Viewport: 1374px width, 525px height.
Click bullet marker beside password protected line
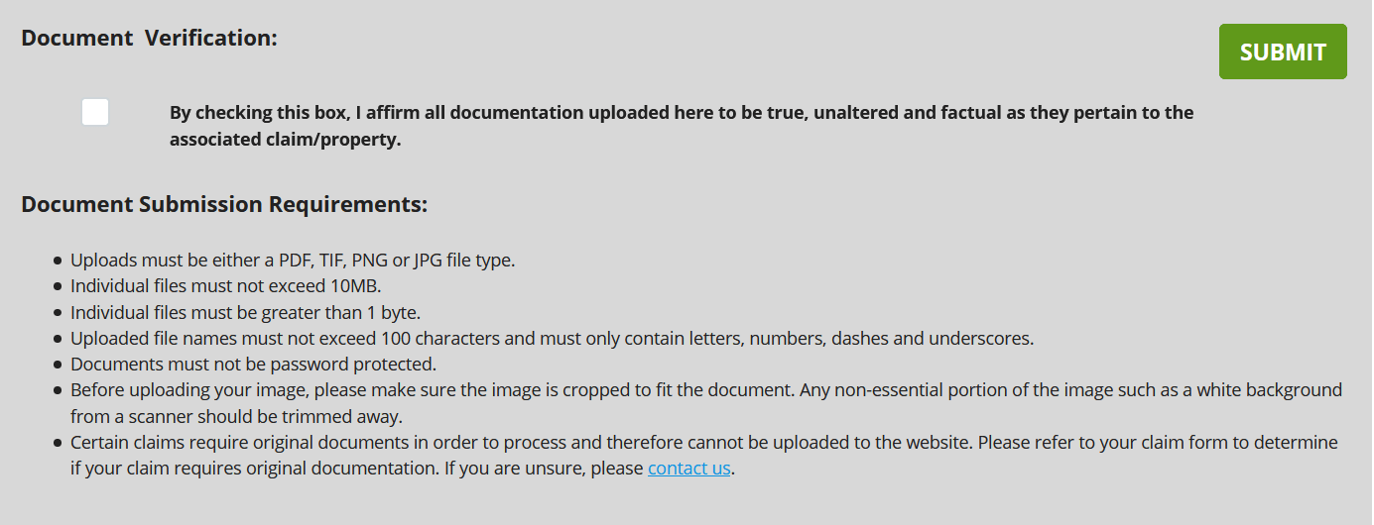pyautogui.click(x=58, y=365)
